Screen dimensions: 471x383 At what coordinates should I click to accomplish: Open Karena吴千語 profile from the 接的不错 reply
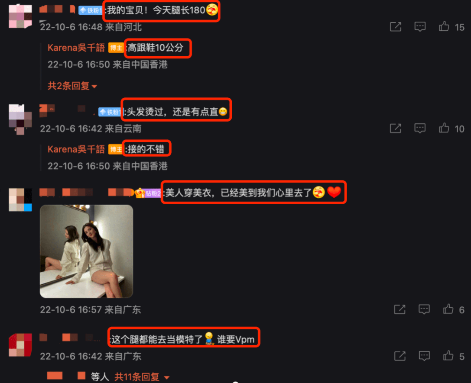[76, 149]
